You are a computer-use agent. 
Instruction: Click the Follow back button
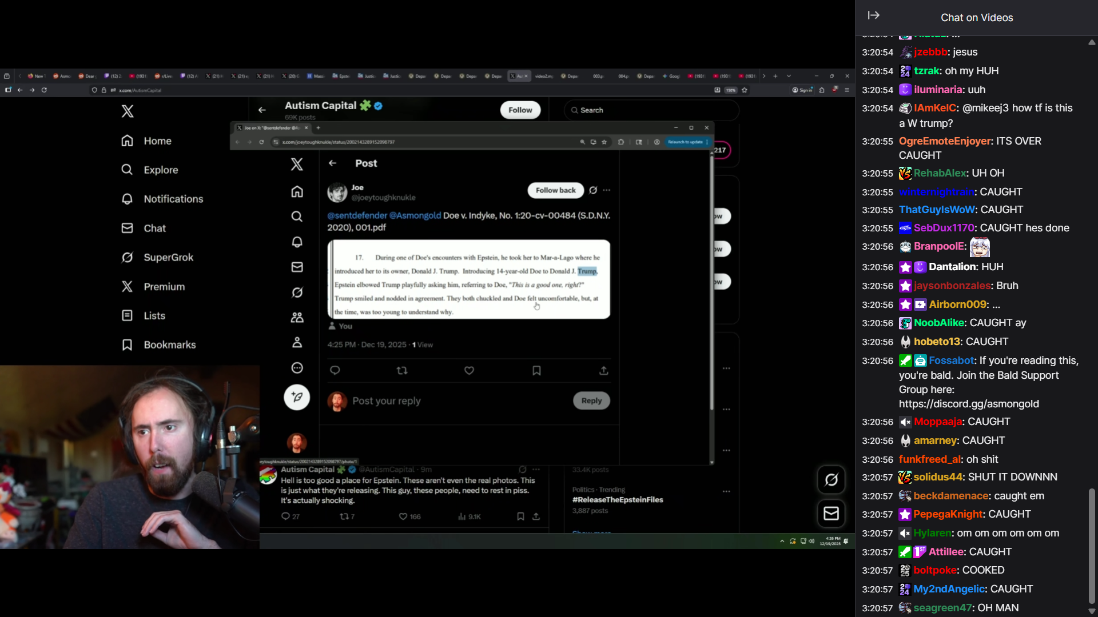[x=555, y=190]
